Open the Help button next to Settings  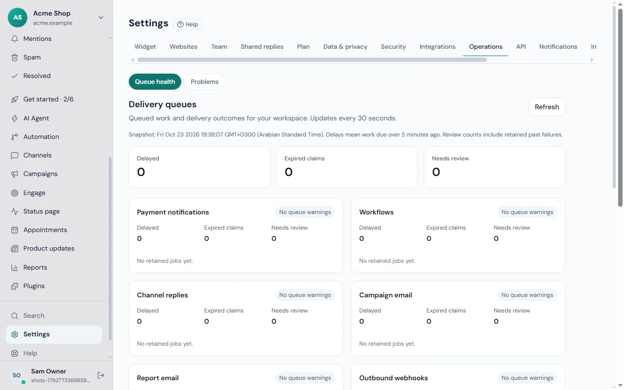coord(188,24)
